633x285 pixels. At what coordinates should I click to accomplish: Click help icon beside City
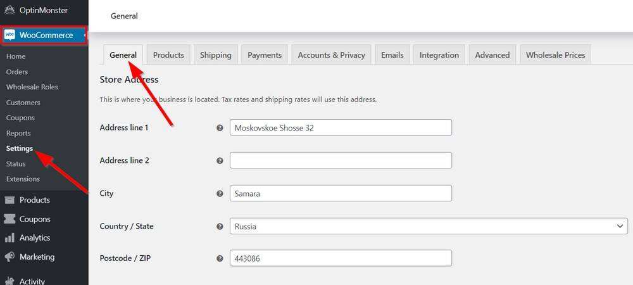[220, 193]
